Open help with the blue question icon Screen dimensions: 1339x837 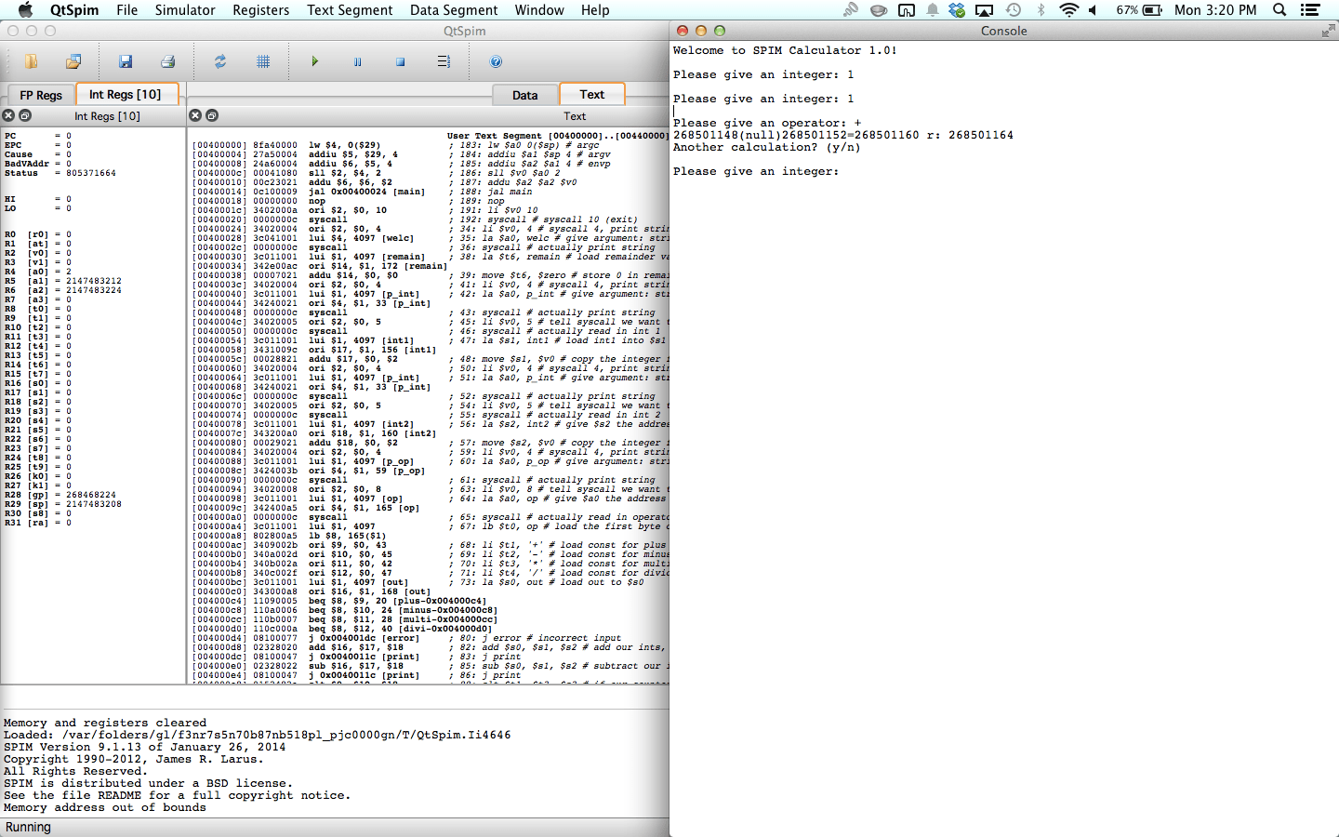point(496,61)
